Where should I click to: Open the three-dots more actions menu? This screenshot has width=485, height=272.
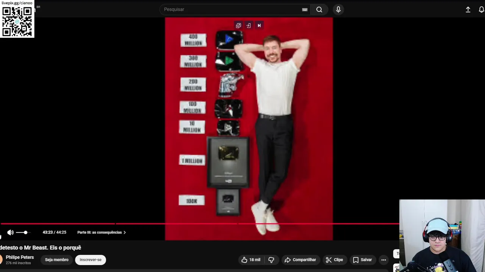tap(383, 260)
